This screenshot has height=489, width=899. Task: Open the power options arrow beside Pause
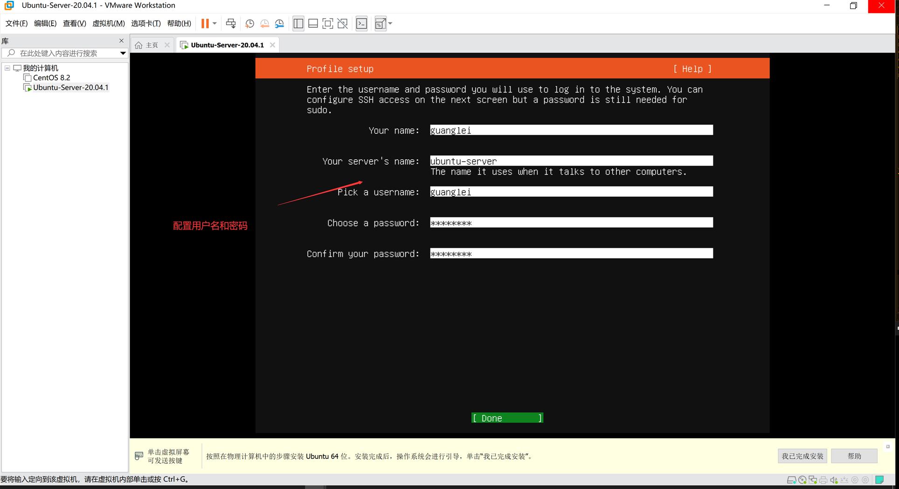tap(214, 23)
